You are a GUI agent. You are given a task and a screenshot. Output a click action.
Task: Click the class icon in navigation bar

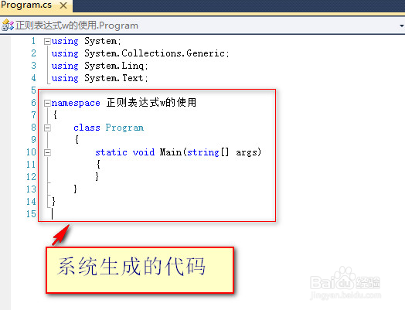click(7, 26)
